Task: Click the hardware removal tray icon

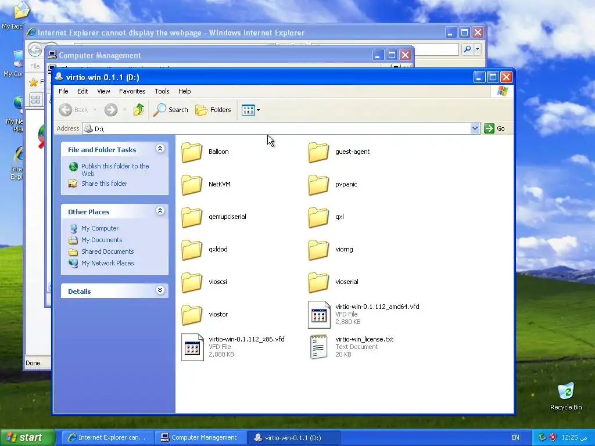Action: click(x=542, y=438)
